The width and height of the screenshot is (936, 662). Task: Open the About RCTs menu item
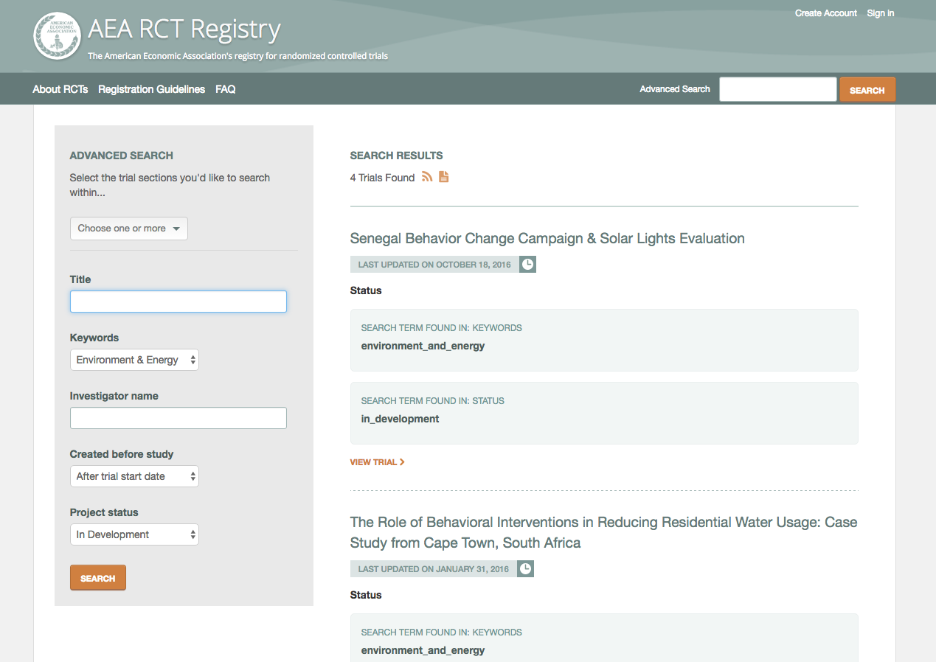pos(60,89)
